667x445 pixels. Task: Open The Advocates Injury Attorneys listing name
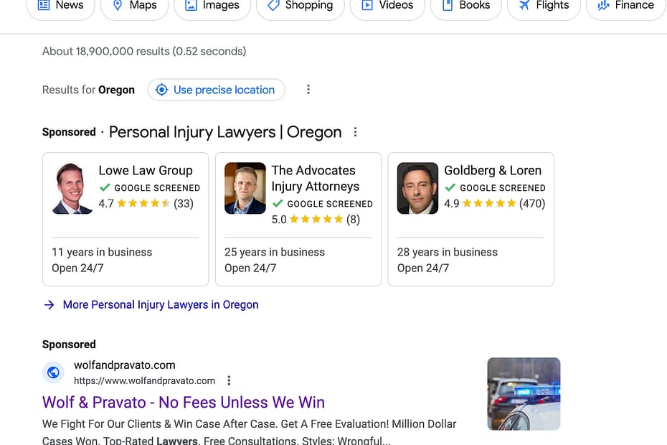click(315, 179)
